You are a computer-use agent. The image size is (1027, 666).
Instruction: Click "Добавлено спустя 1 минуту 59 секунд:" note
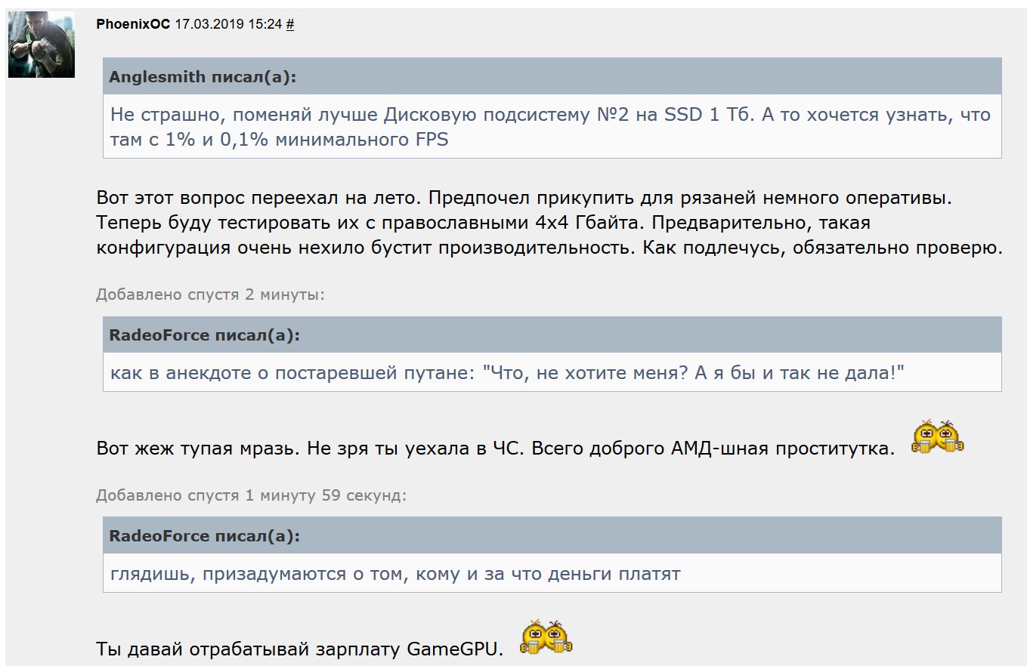point(251,496)
